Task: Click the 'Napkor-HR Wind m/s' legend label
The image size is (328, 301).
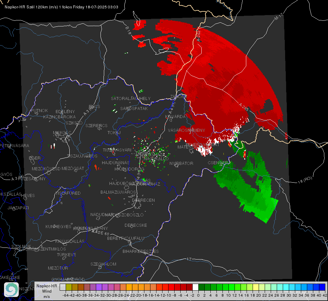Action: click(47, 291)
